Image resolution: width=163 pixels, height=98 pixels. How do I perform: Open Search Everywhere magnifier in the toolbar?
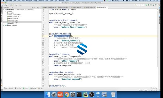tap(159, 5)
